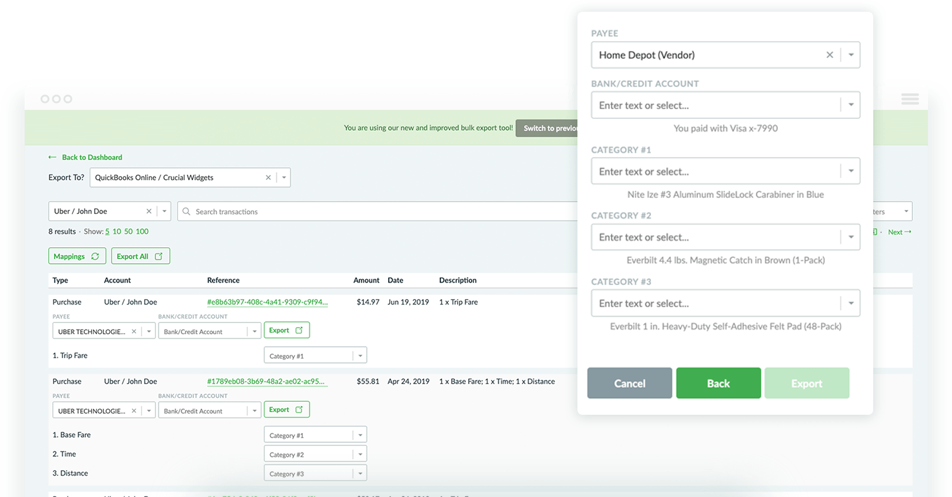The height and width of the screenshot is (497, 952).
Task: Show 100 results per page
Action: tap(142, 231)
